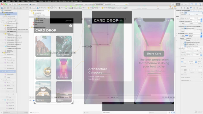Toggle Clears Graphics Context checkbox

pos(185,42)
